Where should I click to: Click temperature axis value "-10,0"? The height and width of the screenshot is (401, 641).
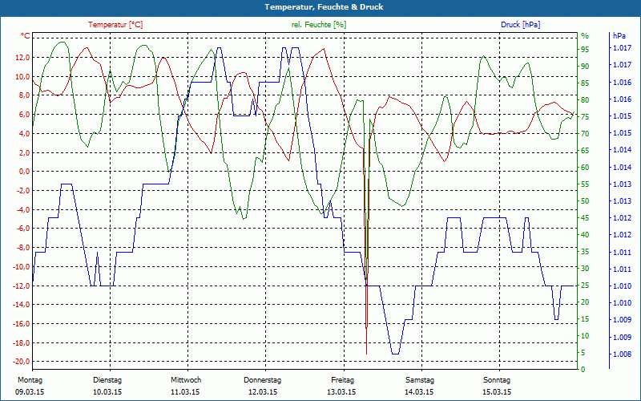click(x=22, y=266)
